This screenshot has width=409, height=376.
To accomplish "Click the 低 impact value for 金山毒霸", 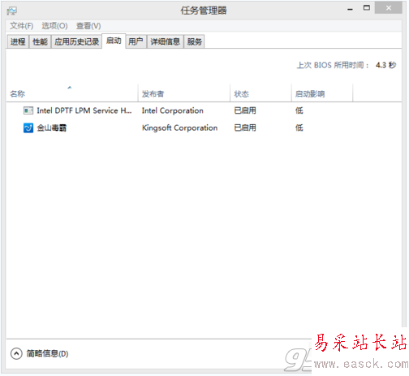I will [x=299, y=127].
